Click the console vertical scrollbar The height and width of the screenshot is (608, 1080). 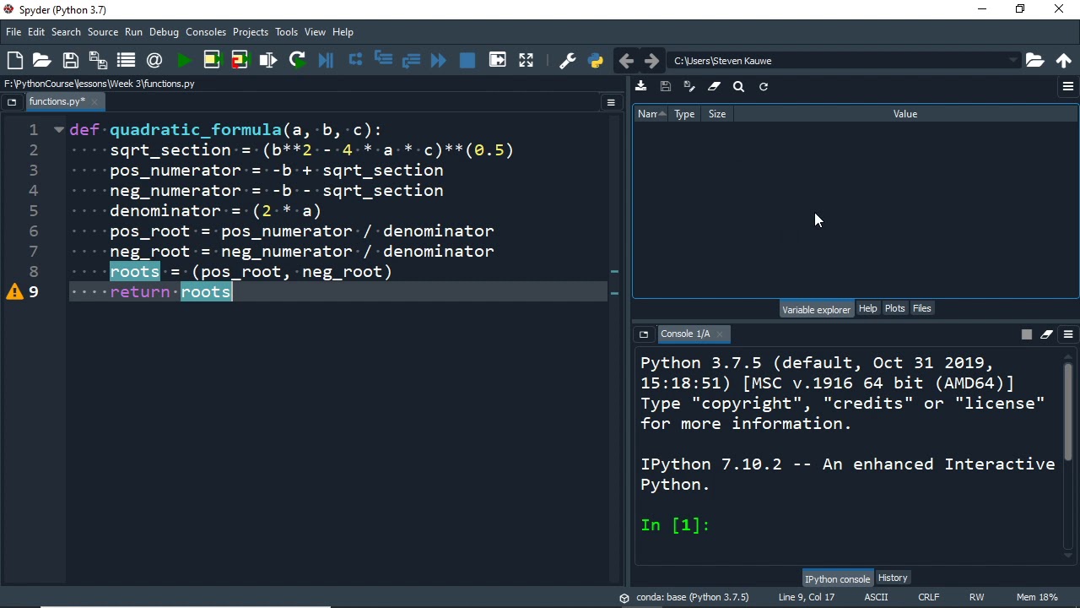tap(1067, 412)
